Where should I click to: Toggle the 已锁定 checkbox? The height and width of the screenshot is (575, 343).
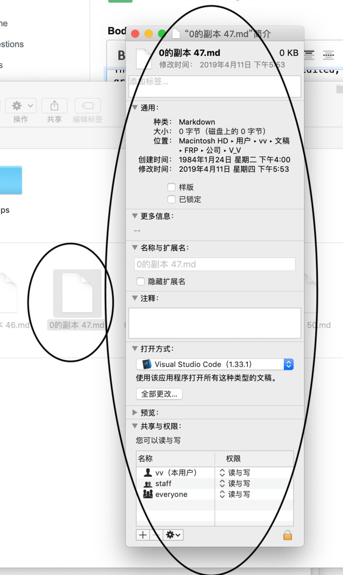click(171, 199)
